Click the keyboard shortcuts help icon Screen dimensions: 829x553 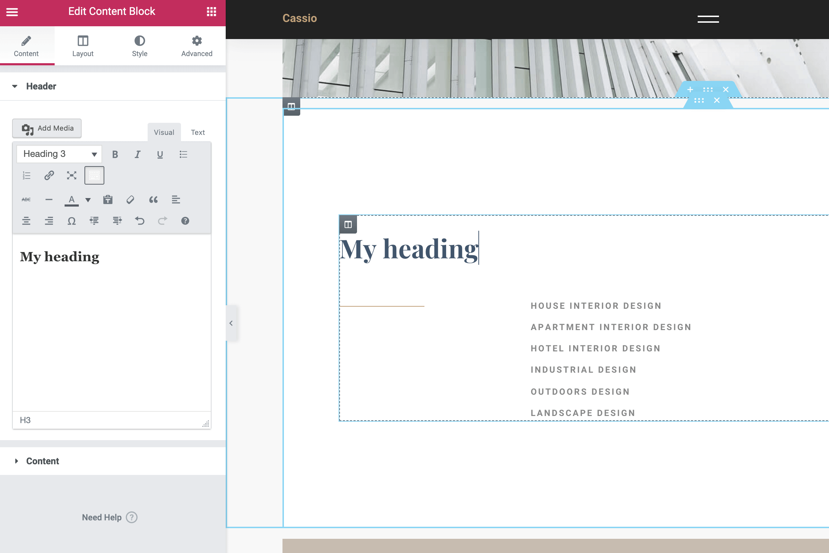[185, 221]
